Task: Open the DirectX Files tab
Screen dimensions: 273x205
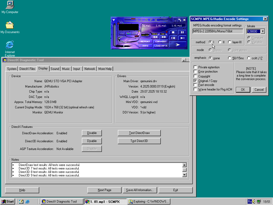Action: click(x=27, y=69)
